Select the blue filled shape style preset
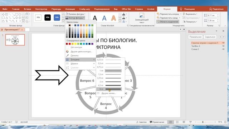Viewport: 229px width, 129px height. coord(57,18)
